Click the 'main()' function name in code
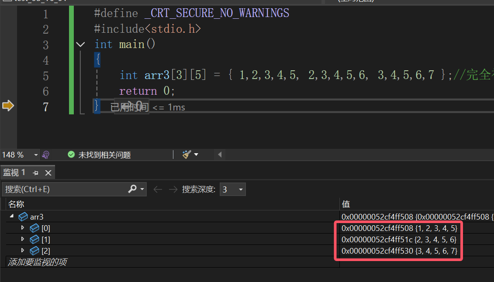 pyautogui.click(x=137, y=44)
